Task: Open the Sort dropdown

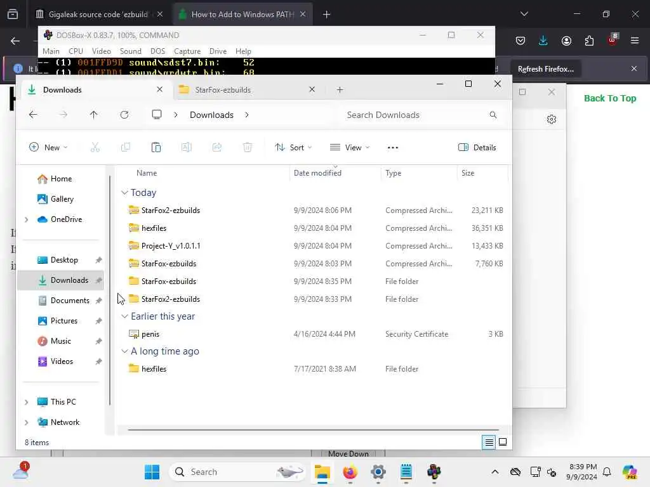Action: 293,147
